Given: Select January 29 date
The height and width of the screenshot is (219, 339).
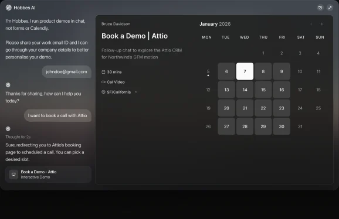Looking at the screenshot, I should 263,126.
